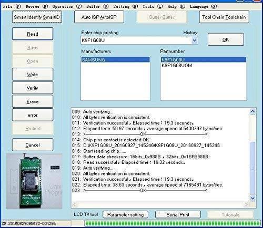Click log line 021 Verification successful
263x228 pixels.
[133, 179]
